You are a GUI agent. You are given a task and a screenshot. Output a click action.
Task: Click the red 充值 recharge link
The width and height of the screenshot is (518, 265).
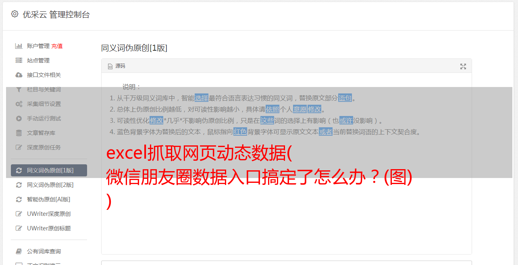[x=57, y=46]
